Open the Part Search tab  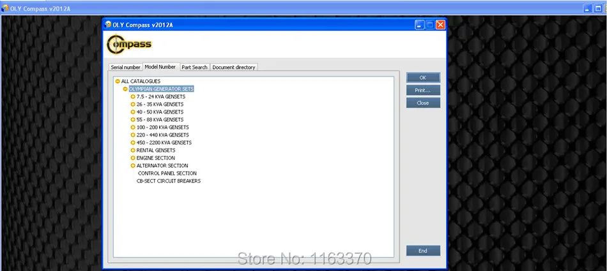point(194,67)
